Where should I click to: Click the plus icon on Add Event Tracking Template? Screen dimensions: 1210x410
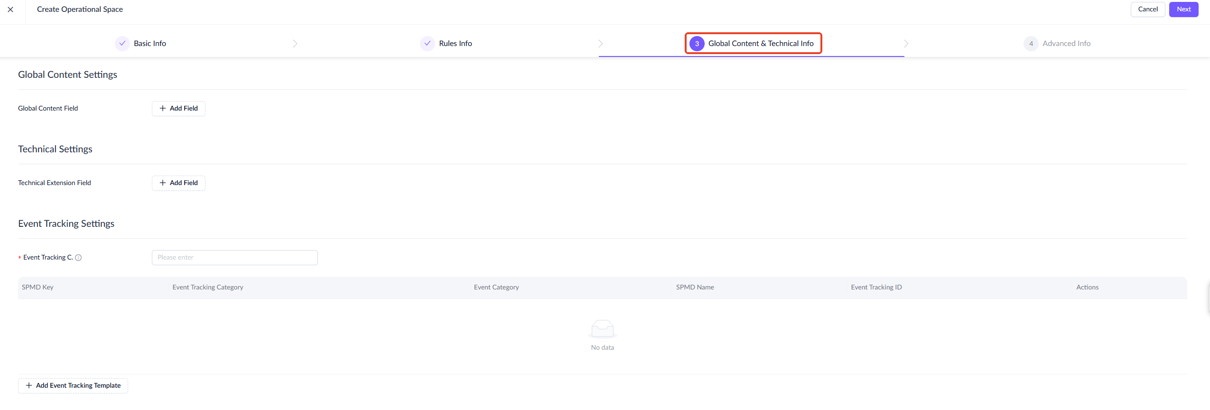tap(29, 386)
